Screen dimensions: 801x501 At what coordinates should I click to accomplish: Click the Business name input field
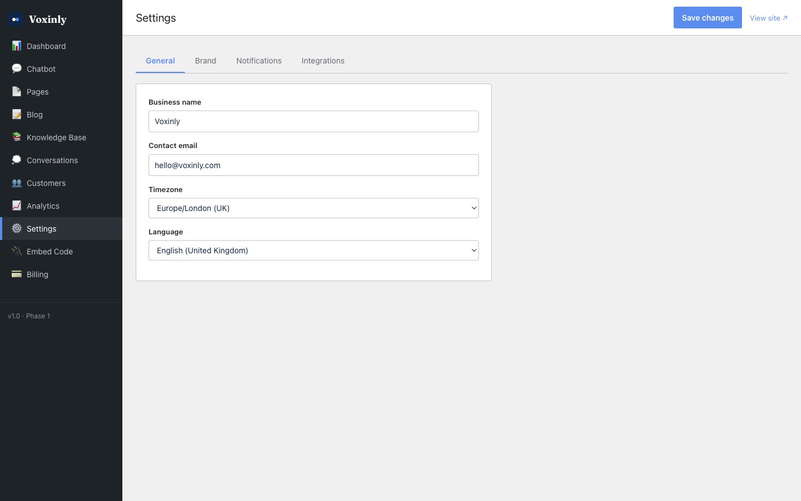[x=314, y=121]
